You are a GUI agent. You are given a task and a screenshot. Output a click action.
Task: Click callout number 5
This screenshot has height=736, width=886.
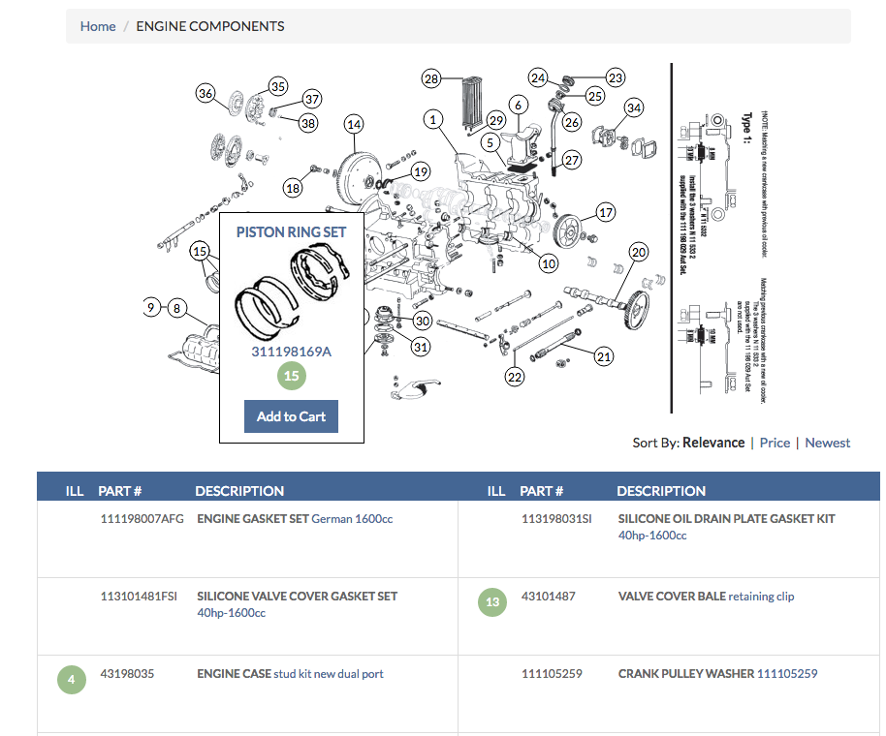[490, 142]
